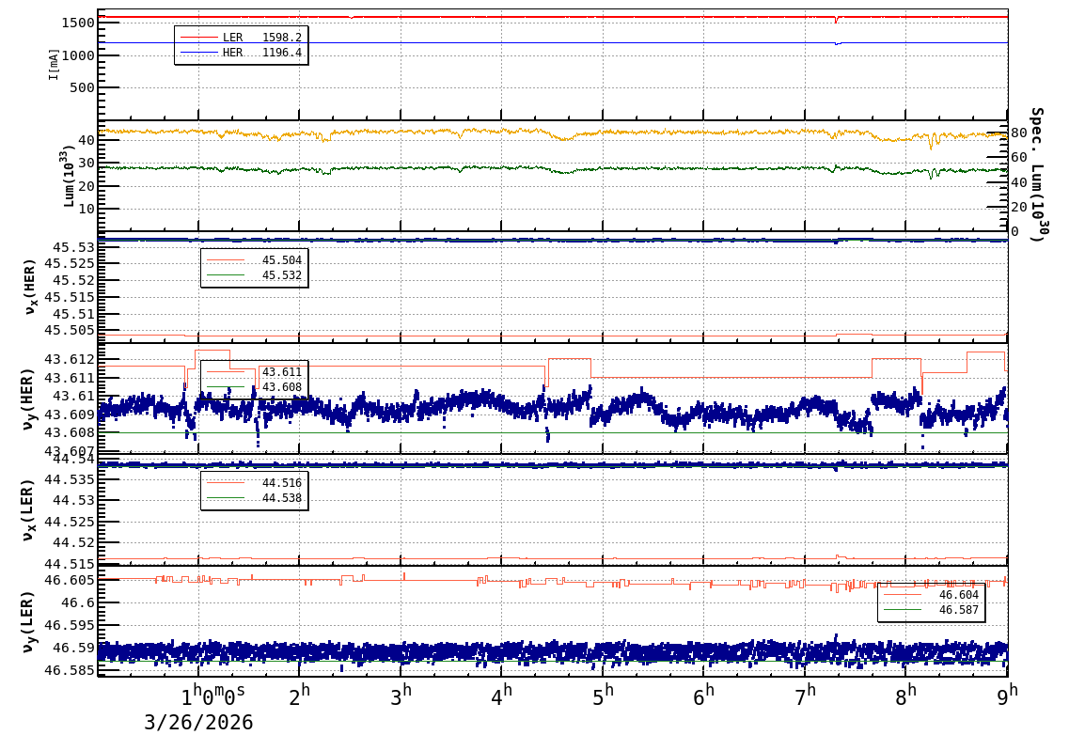Click the νy(HER) axis label

tap(28, 398)
